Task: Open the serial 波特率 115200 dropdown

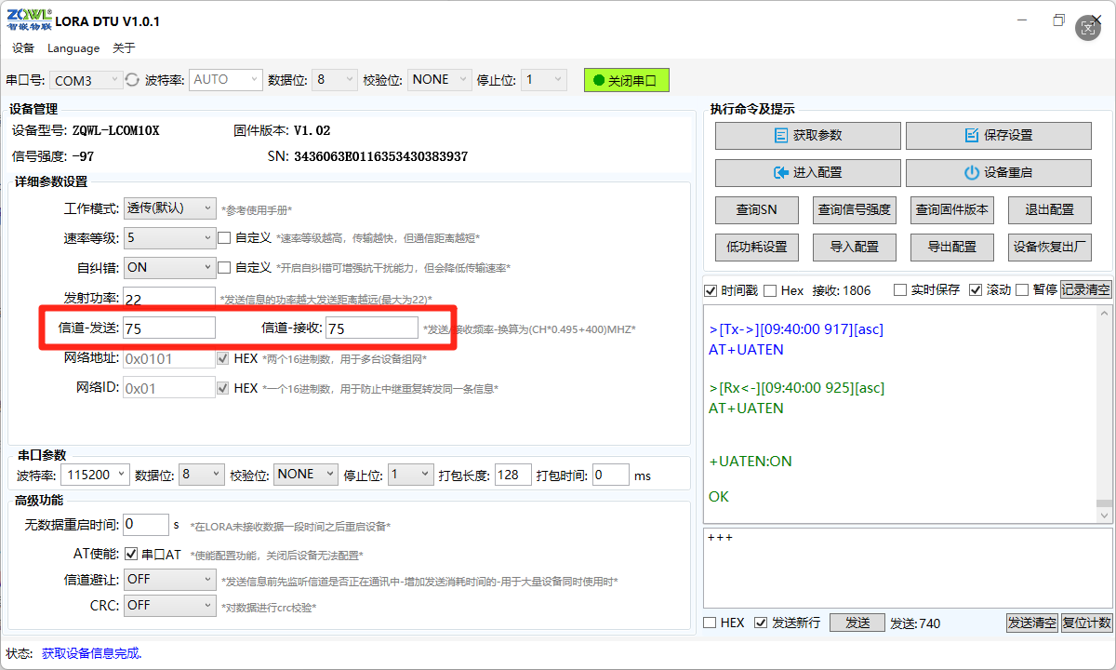Action: (x=96, y=475)
